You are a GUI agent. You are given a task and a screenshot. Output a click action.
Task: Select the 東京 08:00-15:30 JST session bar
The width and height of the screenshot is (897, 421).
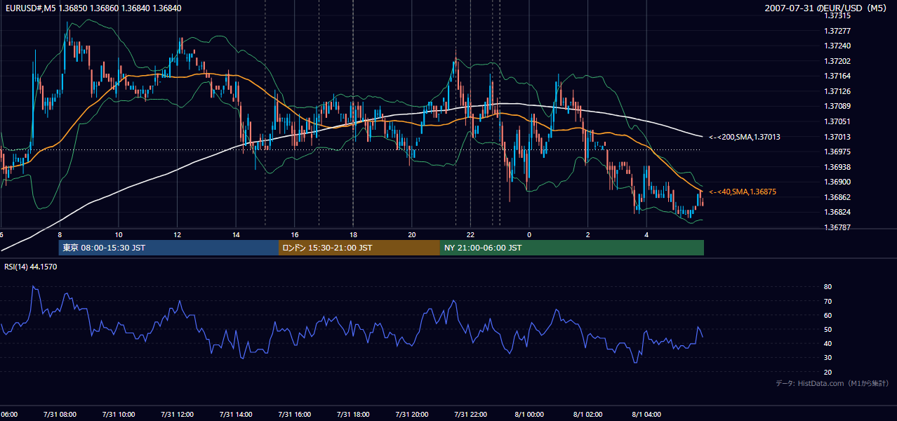168,248
